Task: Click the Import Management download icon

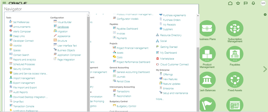Action: 11,78
